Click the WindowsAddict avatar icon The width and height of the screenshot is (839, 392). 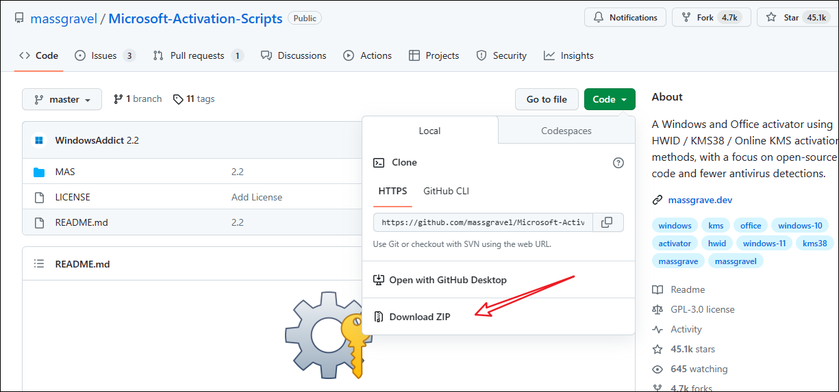pos(39,140)
